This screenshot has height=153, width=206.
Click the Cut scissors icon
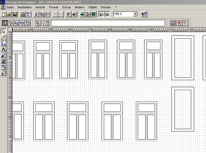click(36, 14)
